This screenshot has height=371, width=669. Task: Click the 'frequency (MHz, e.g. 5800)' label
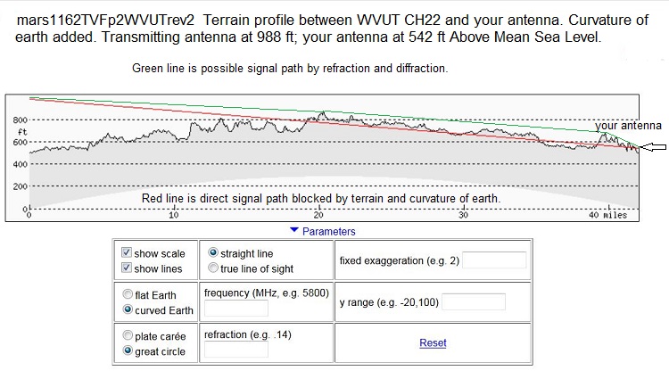[266, 293]
